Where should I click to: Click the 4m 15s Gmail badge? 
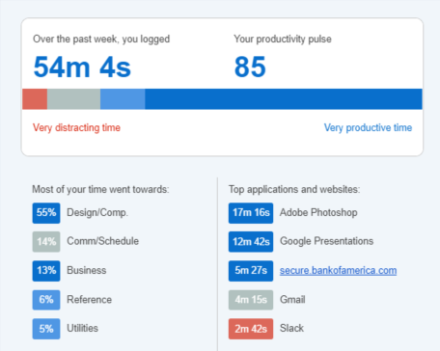point(251,300)
